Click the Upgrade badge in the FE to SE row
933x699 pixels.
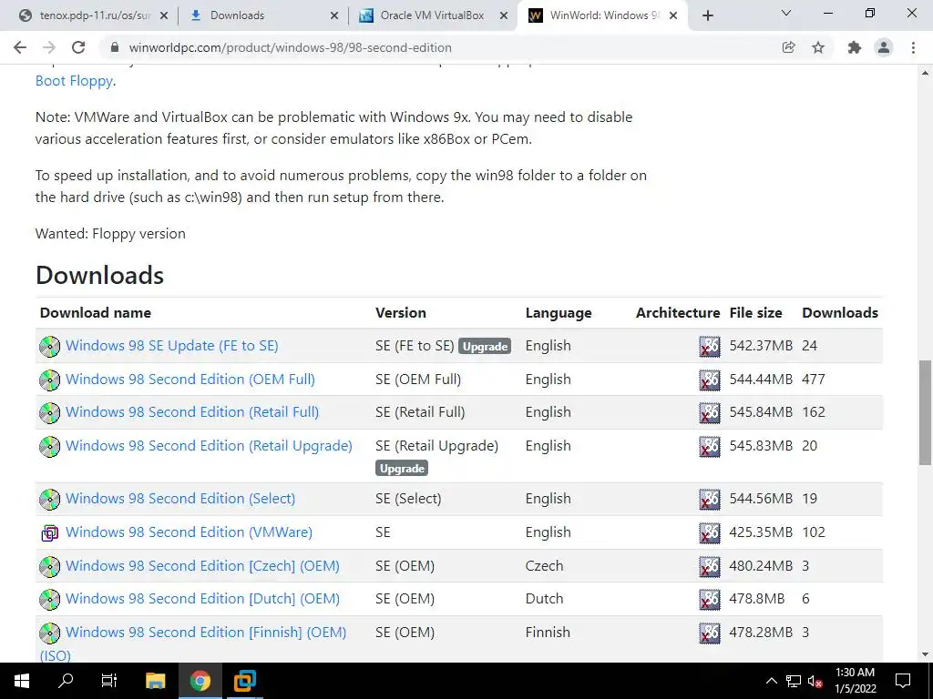pos(485,347)
